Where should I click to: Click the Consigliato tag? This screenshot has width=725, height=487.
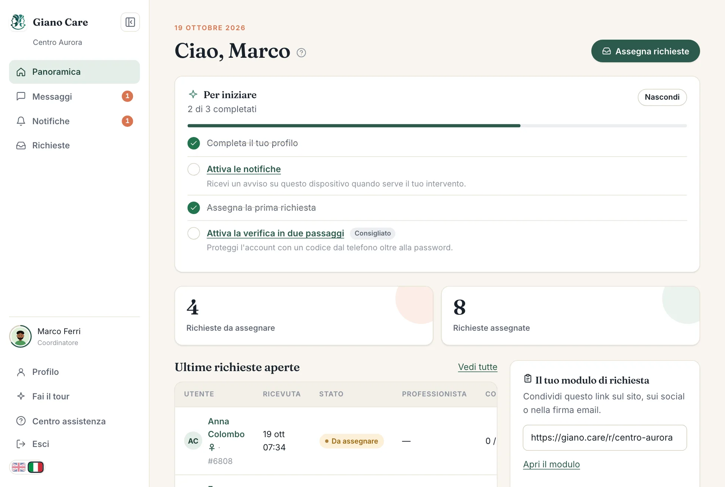pos(373,233)
